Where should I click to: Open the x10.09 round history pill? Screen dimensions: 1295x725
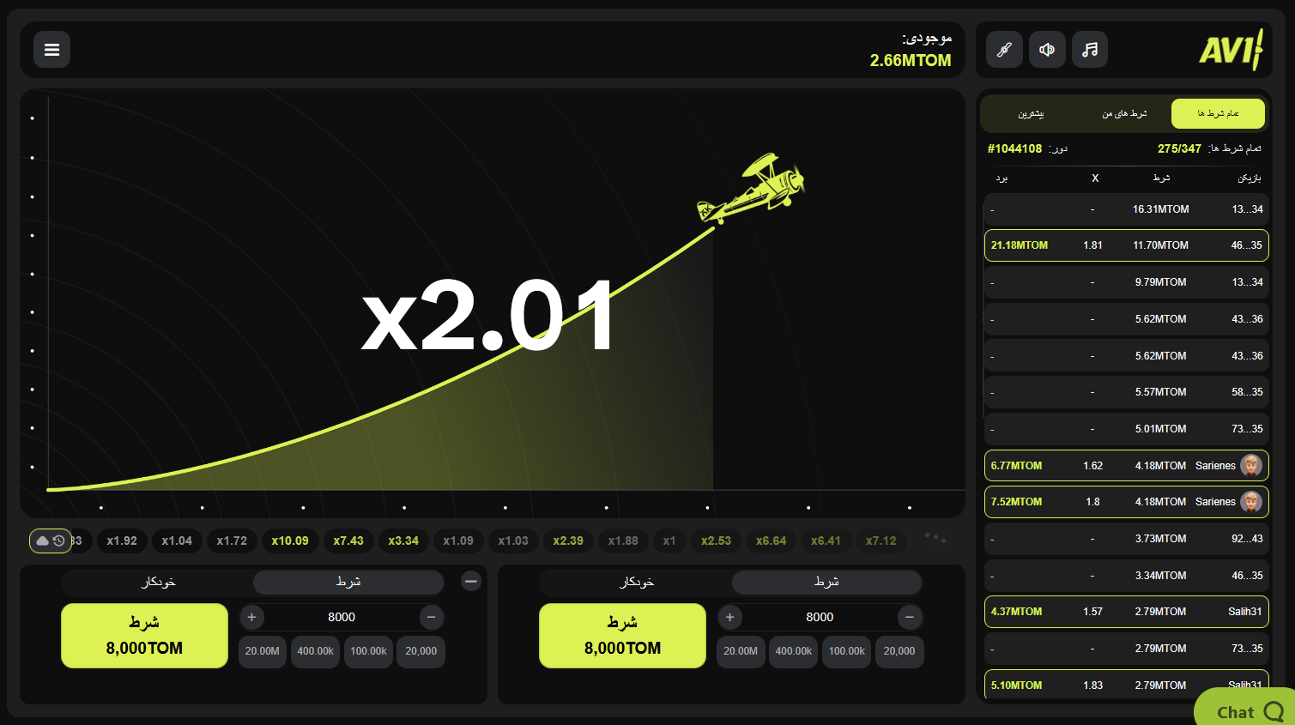pos(290,541)
